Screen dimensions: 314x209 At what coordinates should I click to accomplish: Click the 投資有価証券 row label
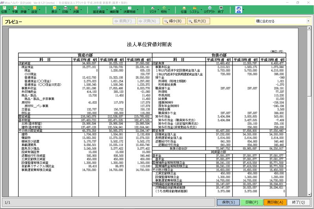click(31, 152)
